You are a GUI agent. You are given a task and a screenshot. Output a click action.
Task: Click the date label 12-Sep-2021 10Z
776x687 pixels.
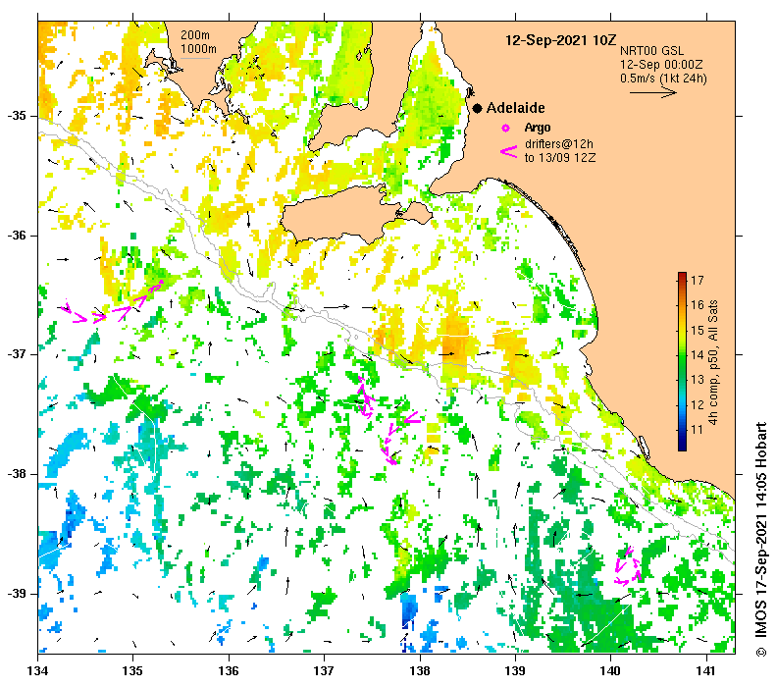click(x=560, y=40)
